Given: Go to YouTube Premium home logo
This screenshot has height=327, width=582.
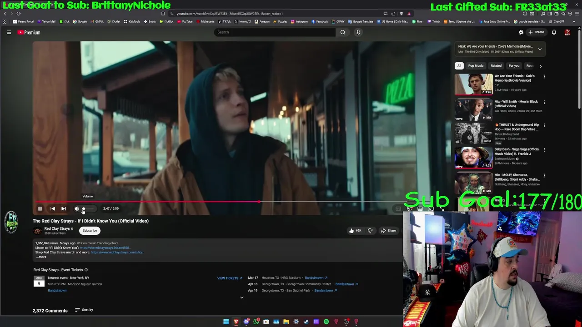Looking at the screenshot, I should 29,32.
